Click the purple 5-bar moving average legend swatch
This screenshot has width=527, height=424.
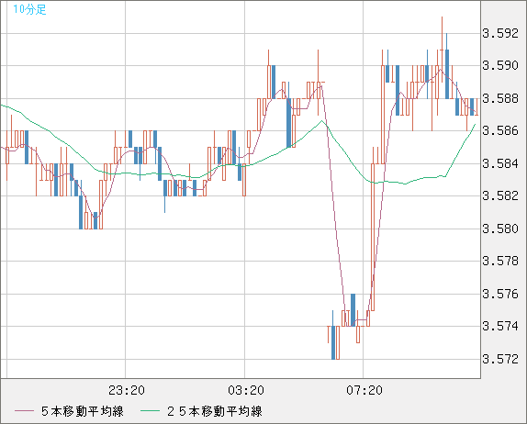click(24, 411)
